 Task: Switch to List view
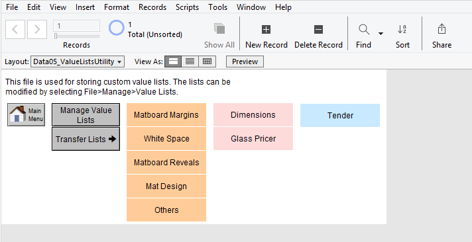pyautogui.click(x=190, y=61)
